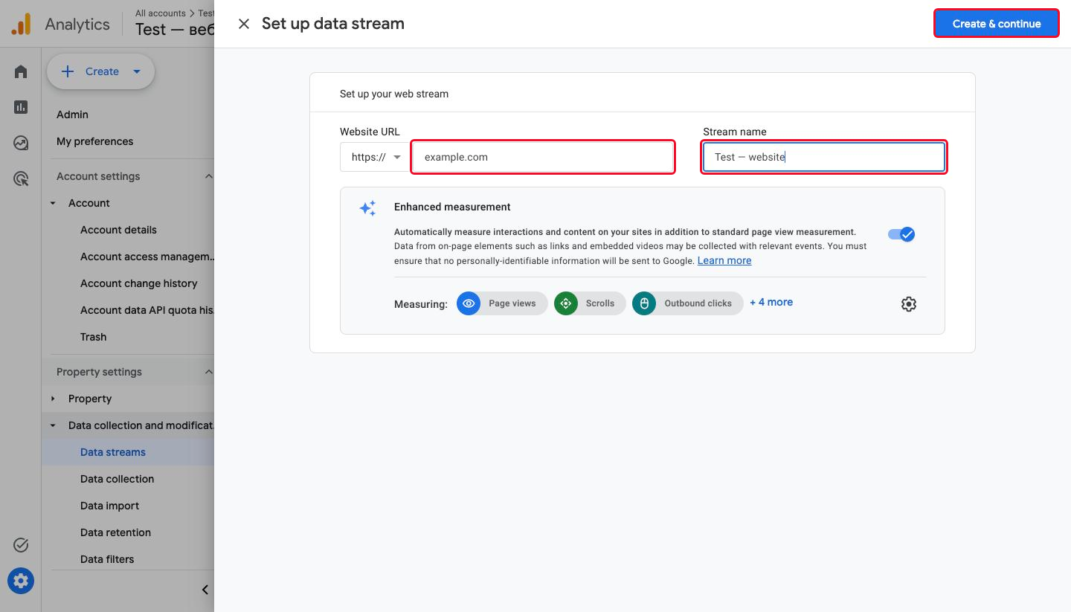This screenshot has width=1071, height=612.
Task: Click the Outbound clicks mouse icon
Action: pos(644,303)
